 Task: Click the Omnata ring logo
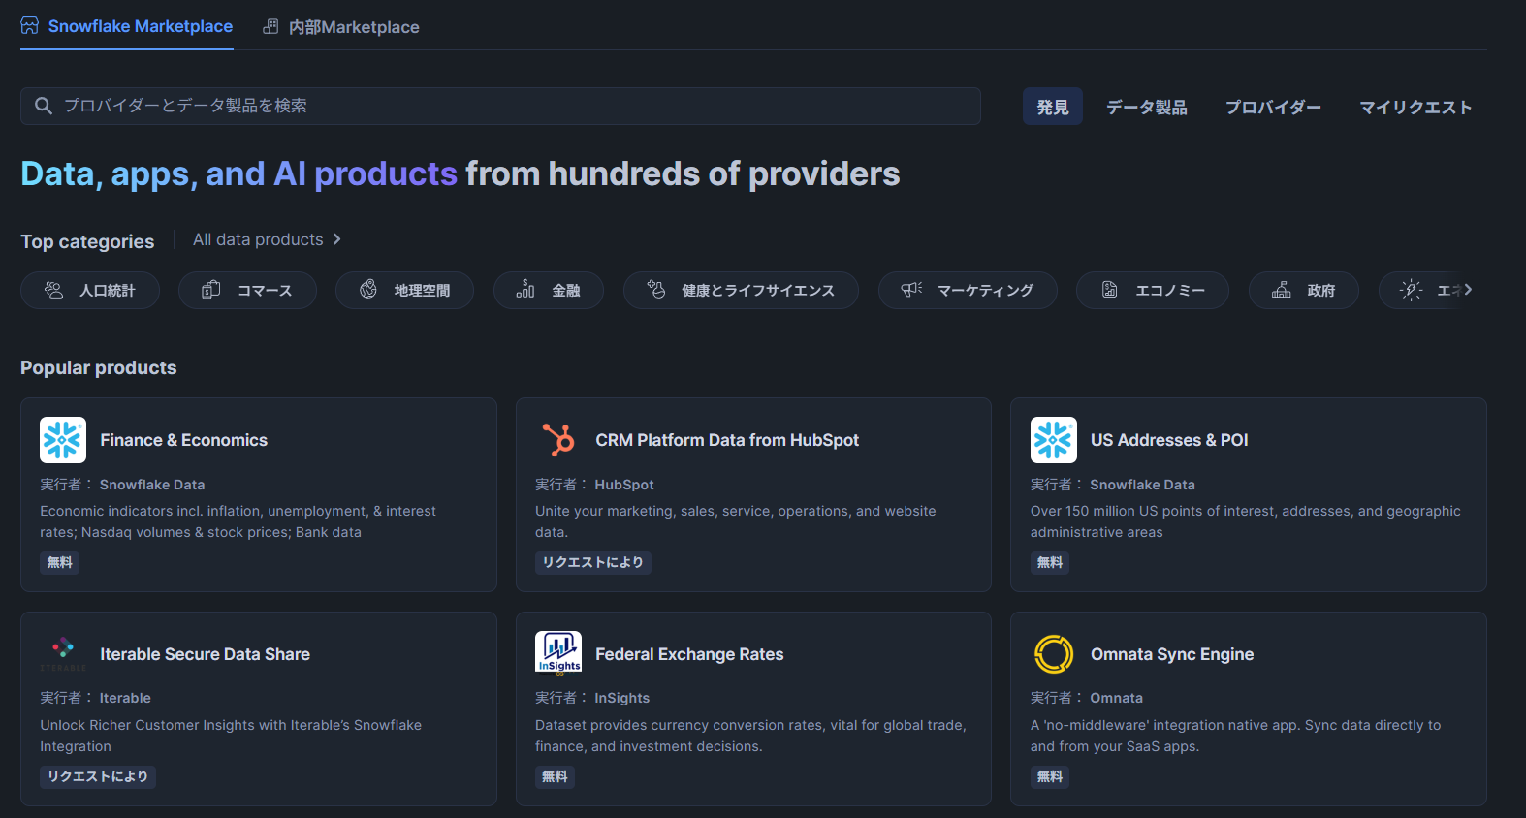[1054, 654]
